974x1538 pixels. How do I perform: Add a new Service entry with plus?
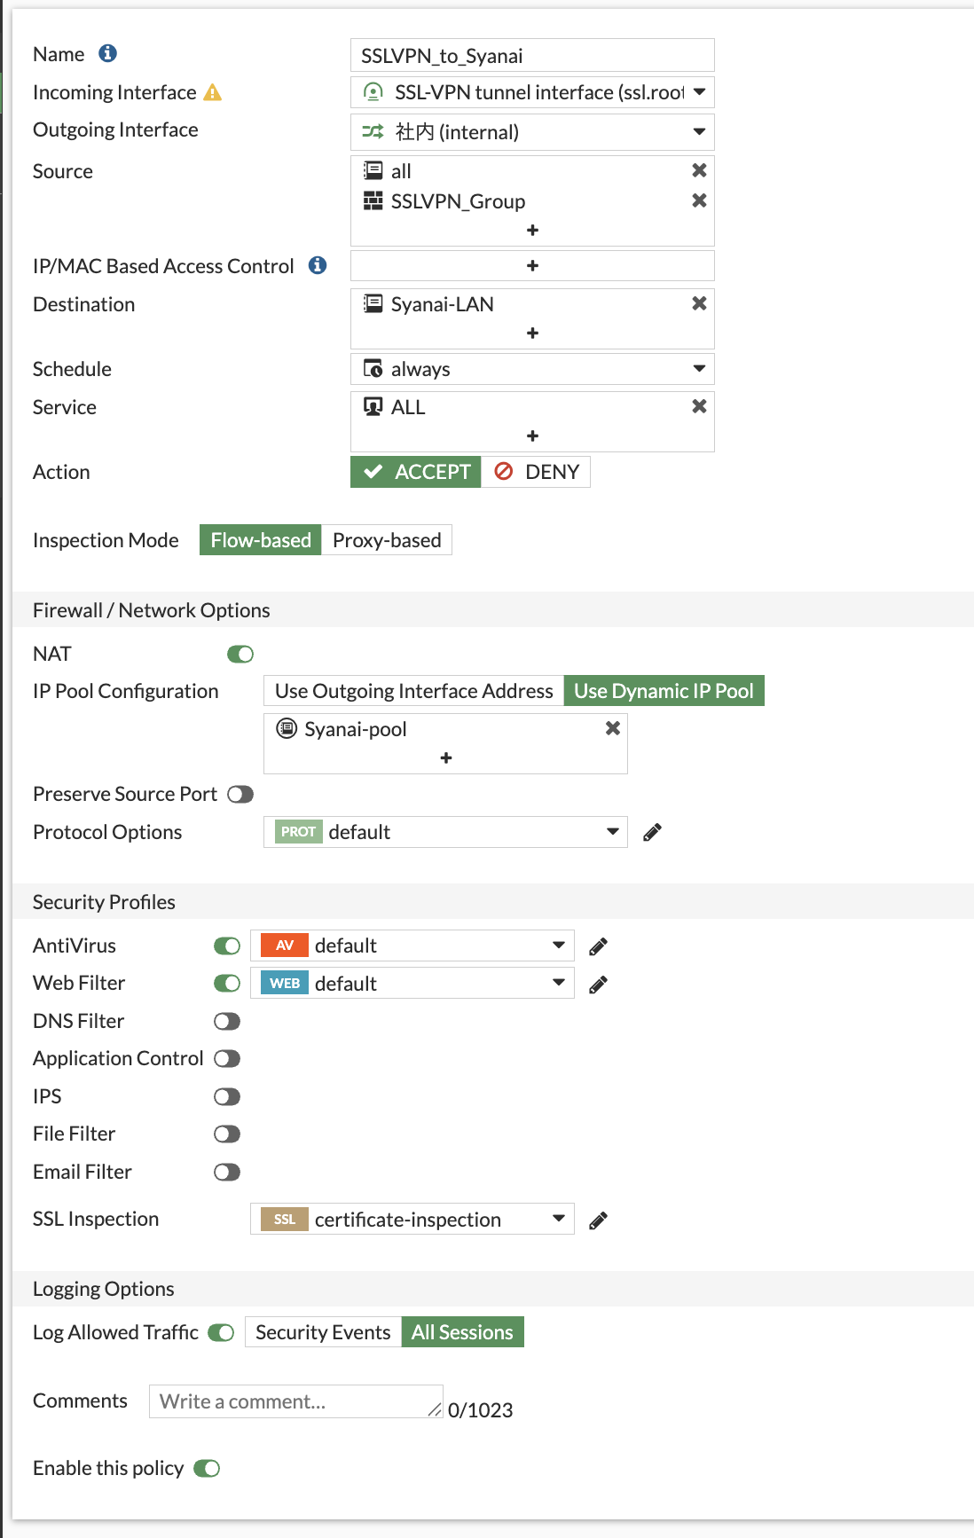[532, 436]
